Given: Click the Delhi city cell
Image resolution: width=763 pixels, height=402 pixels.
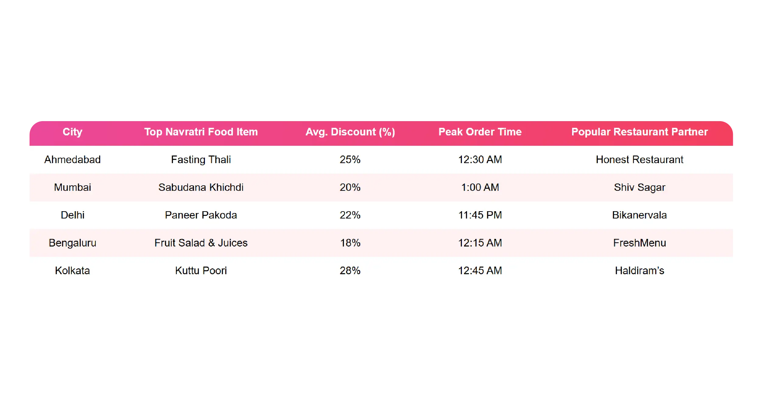Looking at the screenshot, I should pos(72,215).
